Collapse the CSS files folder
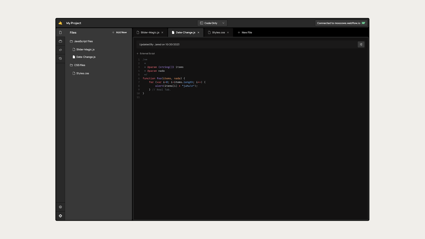The height and width of the screenshot is (239, 425). [x=78, y=65]
